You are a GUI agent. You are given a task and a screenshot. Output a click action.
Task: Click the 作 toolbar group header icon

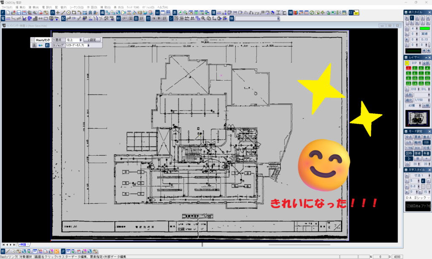(52, 13)
